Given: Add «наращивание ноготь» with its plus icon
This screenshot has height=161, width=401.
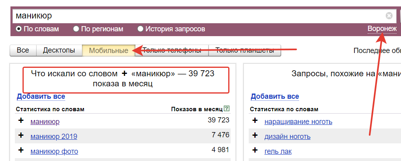Looking at the screenshot, I should tap(255, 120).
